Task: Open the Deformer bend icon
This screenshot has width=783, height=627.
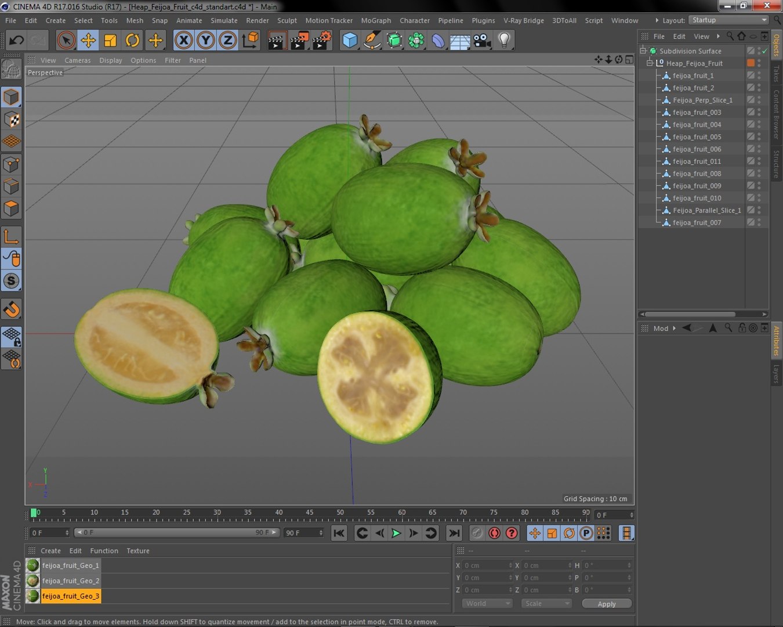Action: (x=438, y=40)
